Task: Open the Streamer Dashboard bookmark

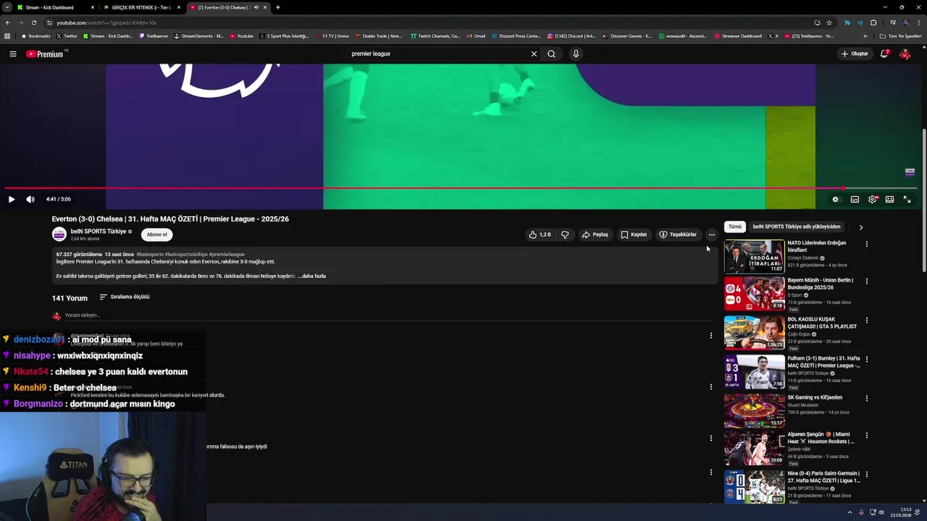Action: [x=738, y=36]
